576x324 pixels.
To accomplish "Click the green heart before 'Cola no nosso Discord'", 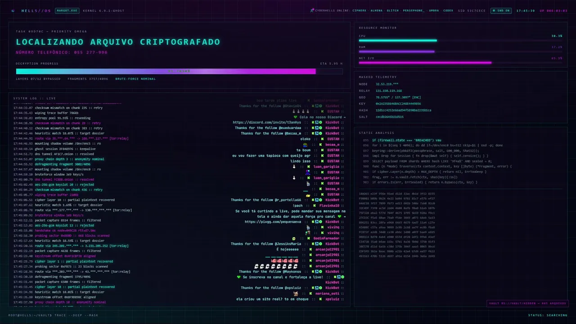I will coord(295,117).
